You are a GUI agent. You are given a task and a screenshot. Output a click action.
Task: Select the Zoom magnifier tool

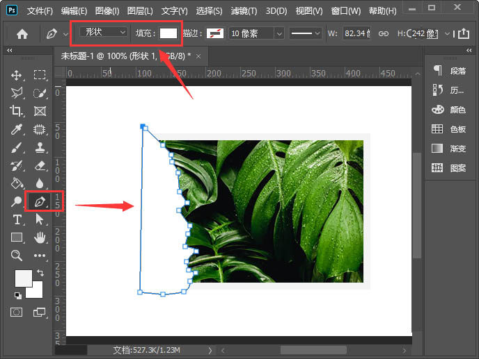coord(17,256)
